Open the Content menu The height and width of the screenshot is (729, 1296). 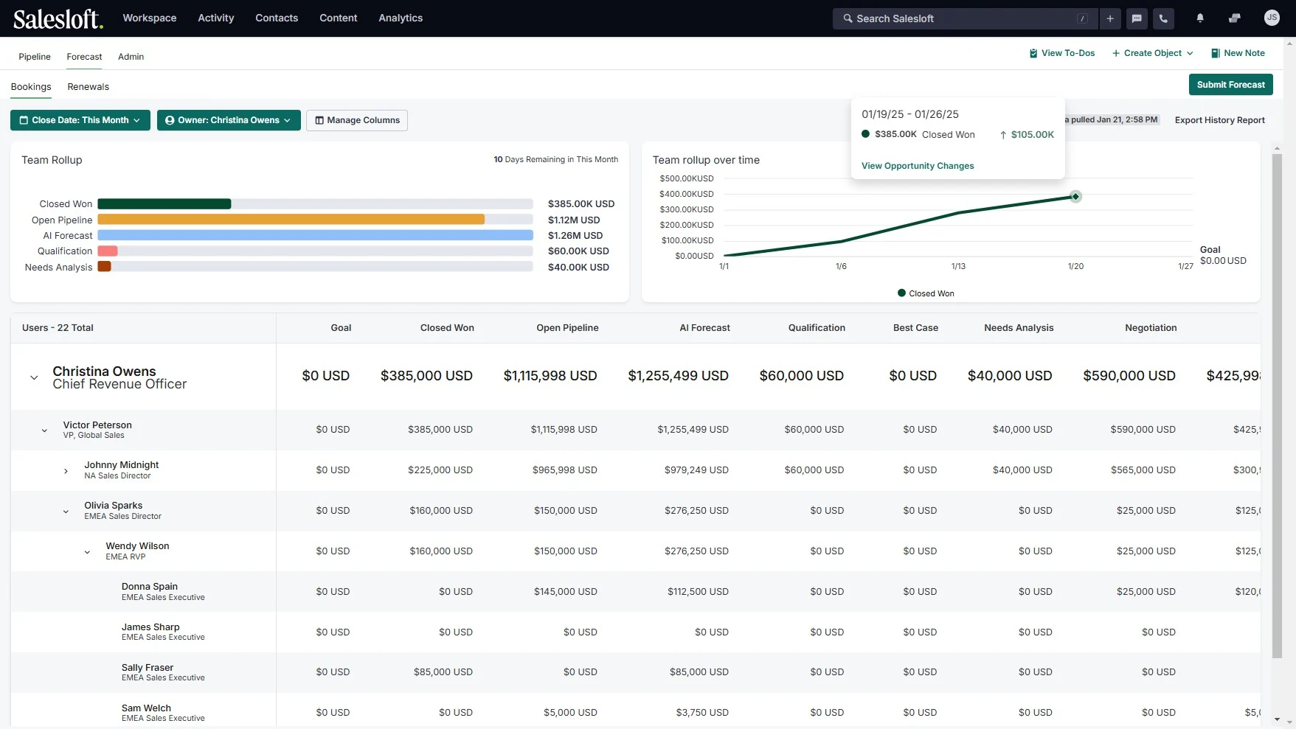pos(339,18)
